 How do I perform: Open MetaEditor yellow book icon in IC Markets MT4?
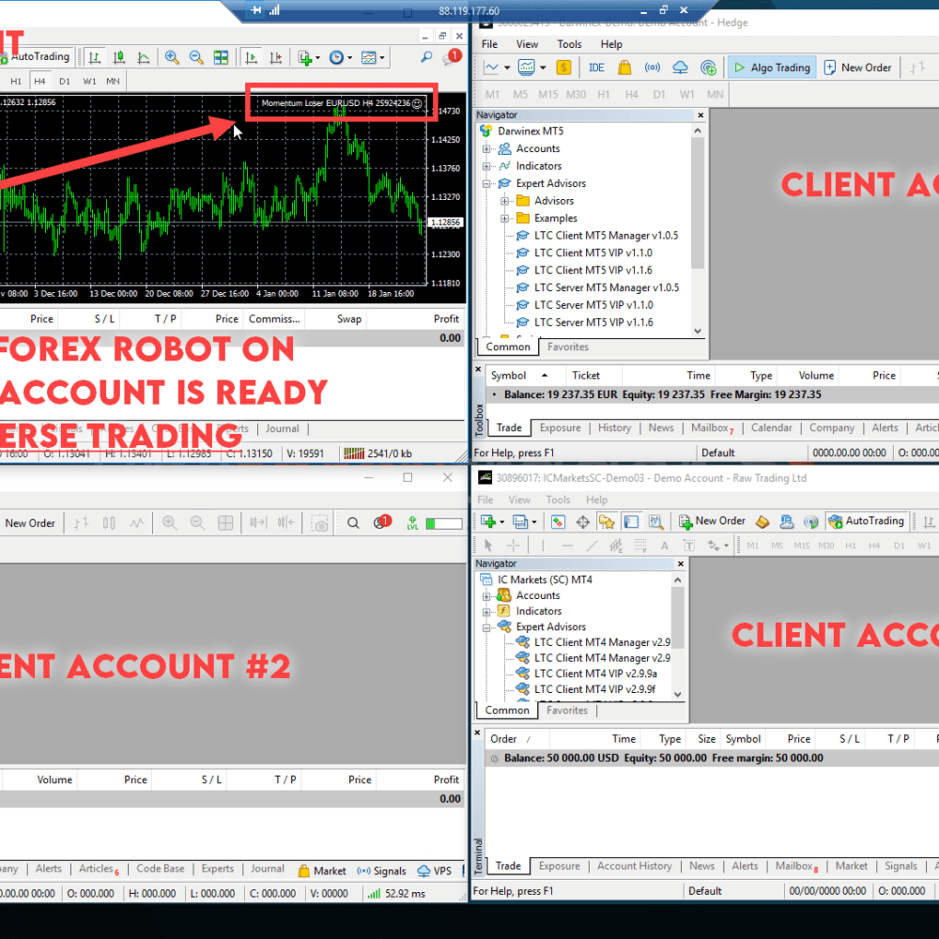(x=762, y=522)
